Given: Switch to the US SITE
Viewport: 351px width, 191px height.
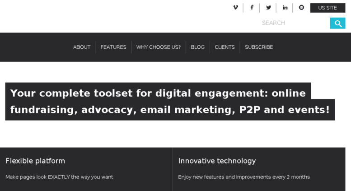Looking at the screenshot, I should click(x=328, y=8).
